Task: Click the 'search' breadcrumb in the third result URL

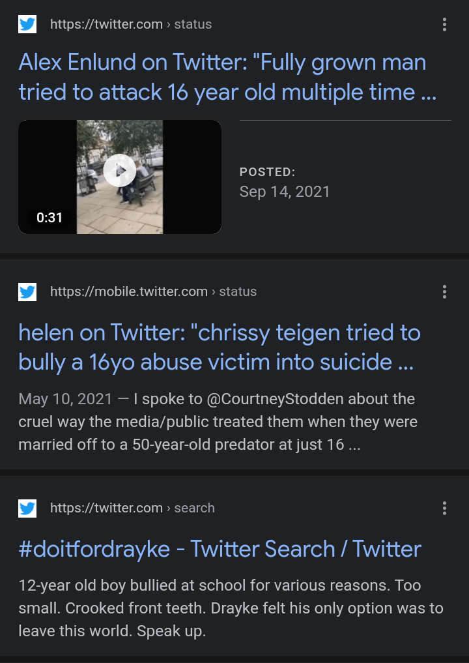Action: point(194,508)
